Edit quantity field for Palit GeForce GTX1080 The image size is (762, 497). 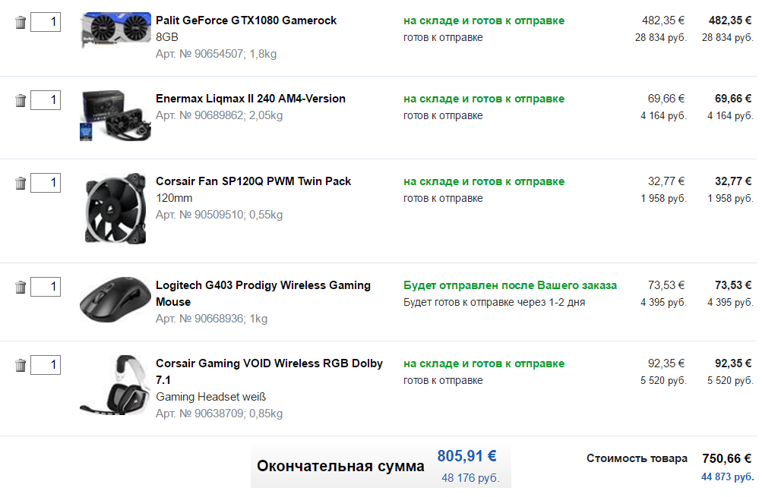coord(46,22)
